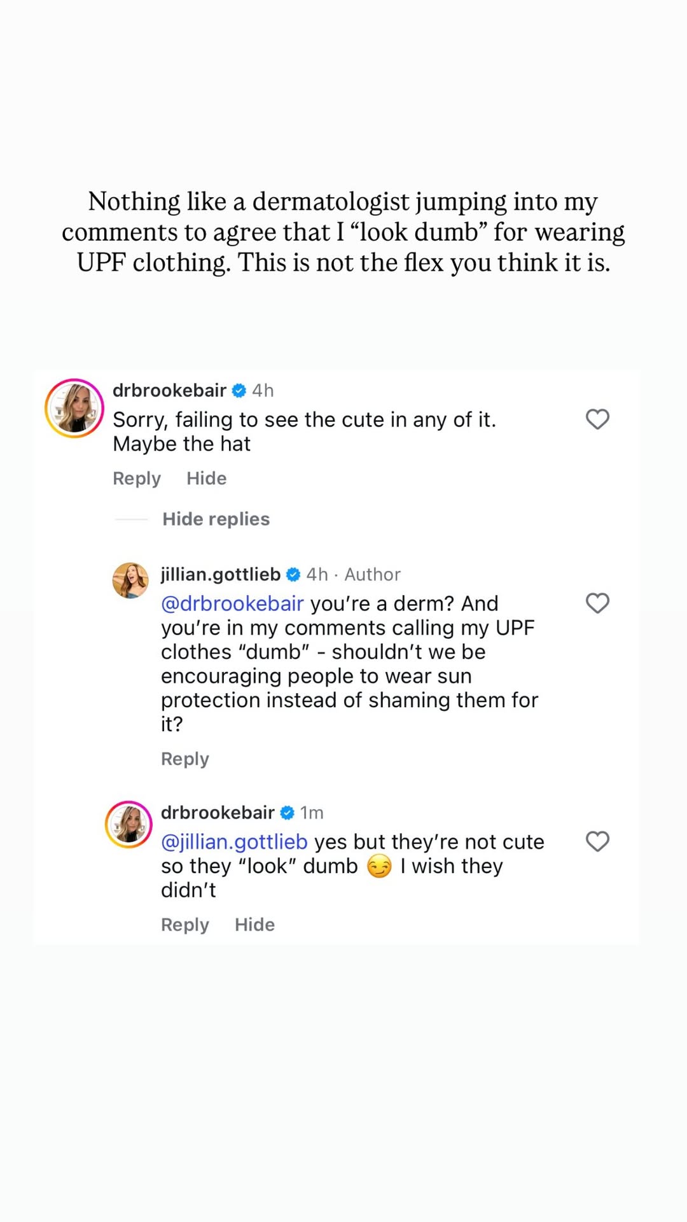This screenshot has width=687, height=1222.
Task: Tap heart on drbrookebair's 1m reply
Action: tap(597, 841)
